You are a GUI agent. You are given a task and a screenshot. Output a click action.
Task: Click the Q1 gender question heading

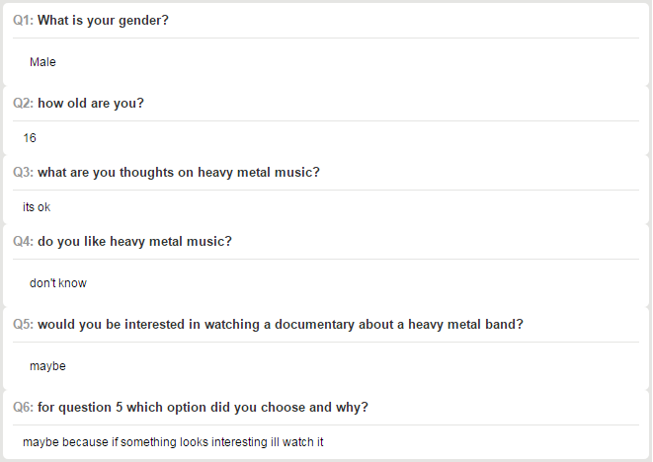[x=90, y=21]
